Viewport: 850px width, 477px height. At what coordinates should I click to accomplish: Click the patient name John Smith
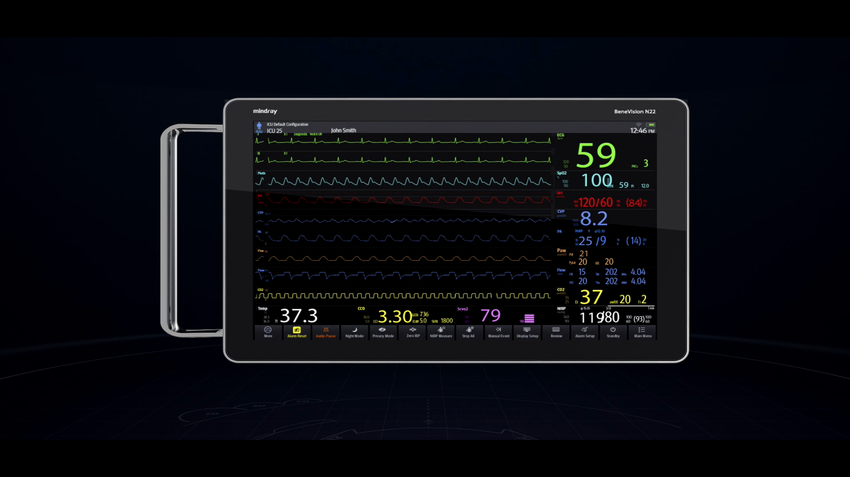[x=343, y=130]
